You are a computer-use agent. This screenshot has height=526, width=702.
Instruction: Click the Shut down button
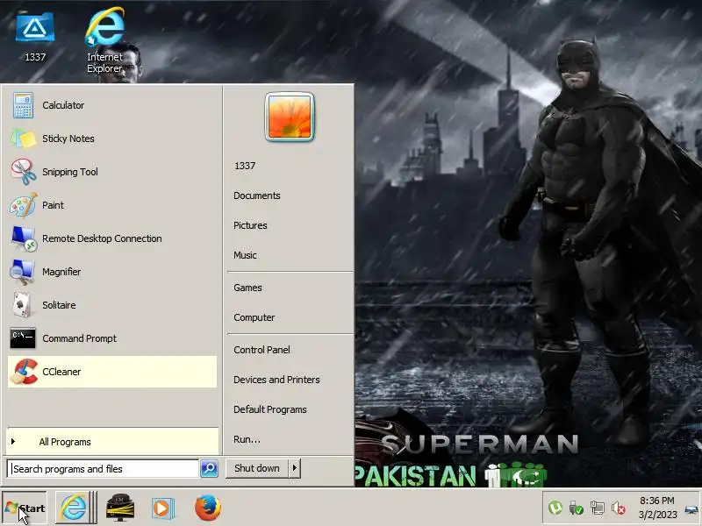click(257, 468)
